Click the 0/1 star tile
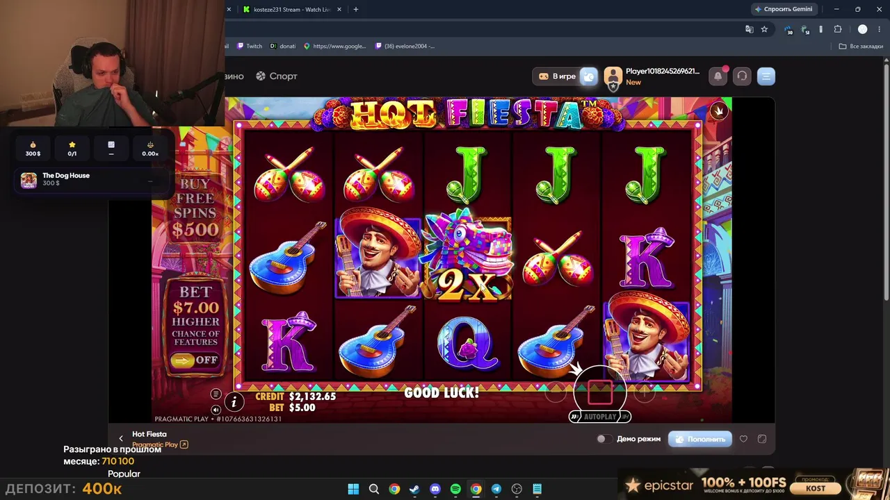The image size is (890, 500). tap(72, 149)
